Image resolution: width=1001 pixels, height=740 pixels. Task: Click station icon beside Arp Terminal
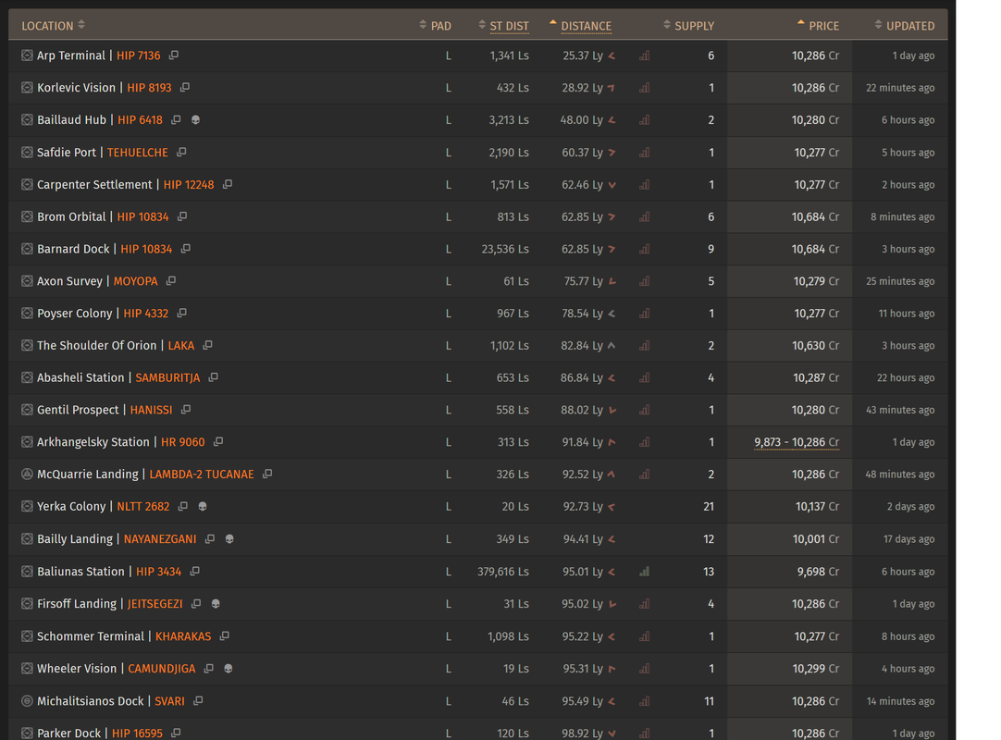27,55
